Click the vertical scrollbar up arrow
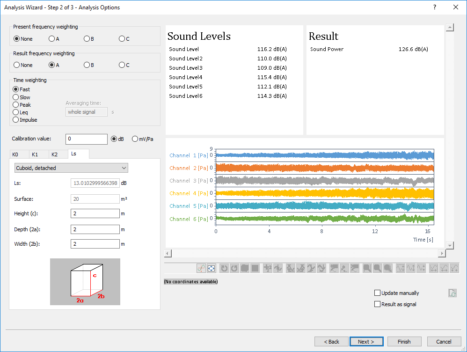The height and width of the screenshot is (352, 467). pyautogui.click(x=450, y=28)
